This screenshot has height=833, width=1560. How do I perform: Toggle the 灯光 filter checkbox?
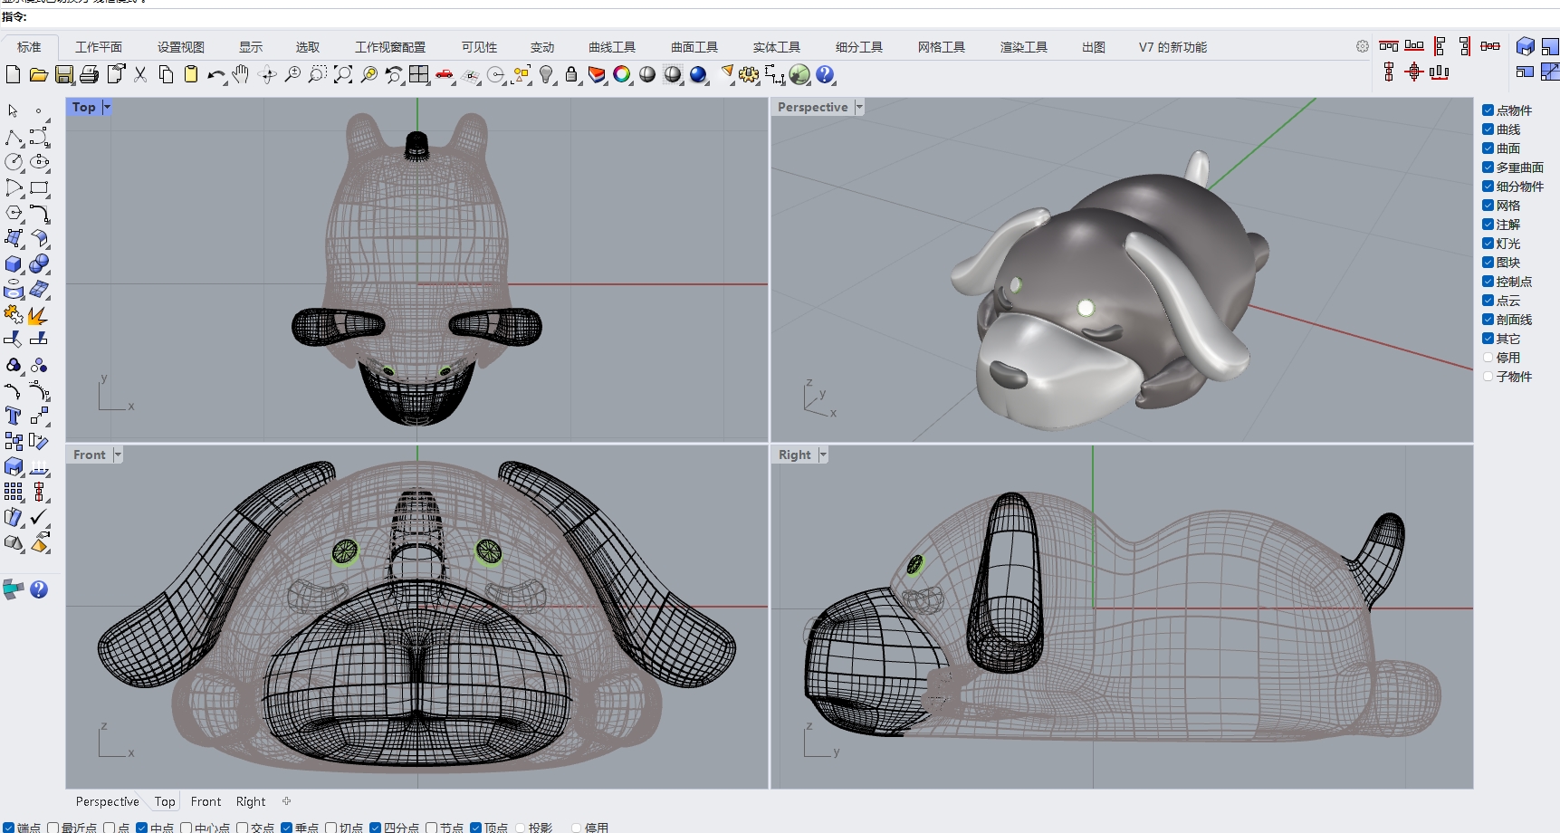[1488, 244]
